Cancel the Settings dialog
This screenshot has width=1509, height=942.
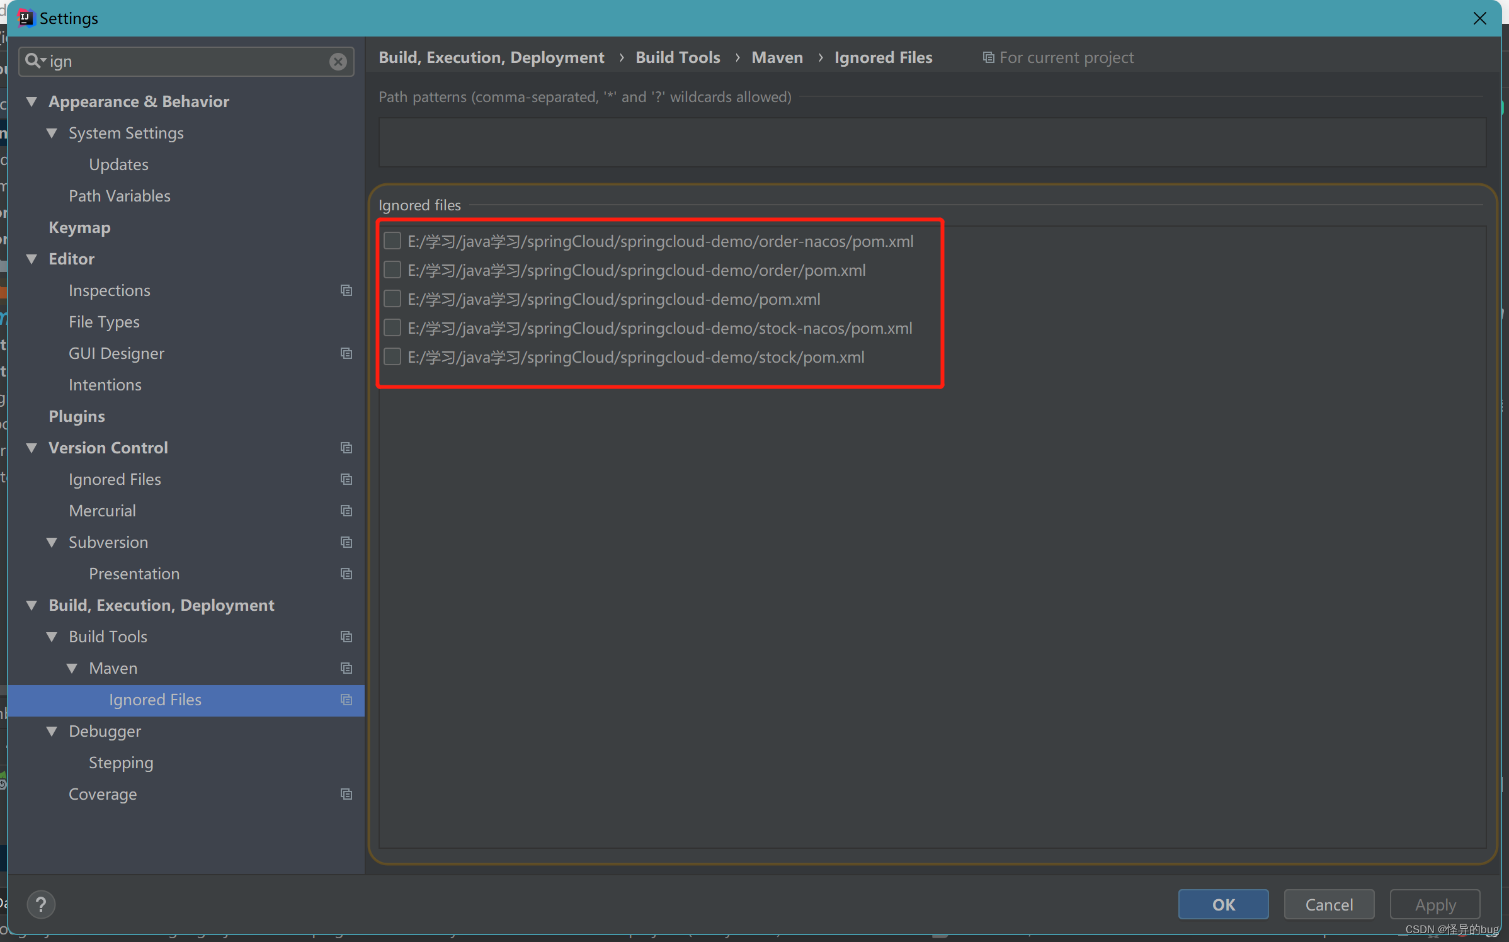1329,904
